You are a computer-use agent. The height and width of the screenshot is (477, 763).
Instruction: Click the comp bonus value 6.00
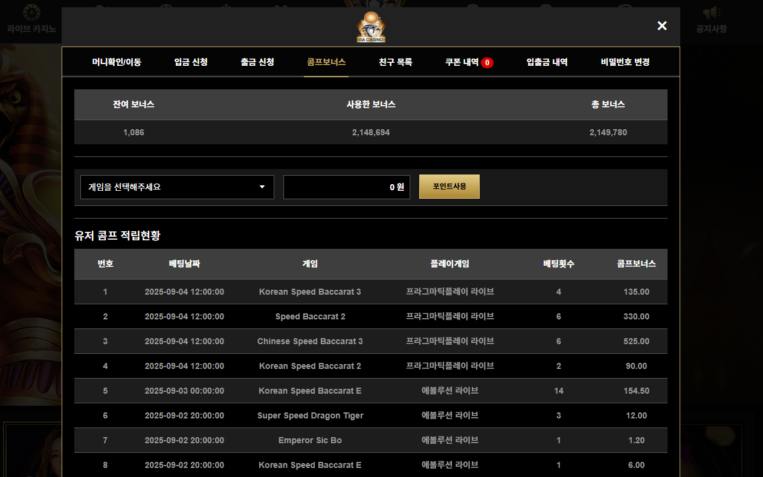click(636, 465)
